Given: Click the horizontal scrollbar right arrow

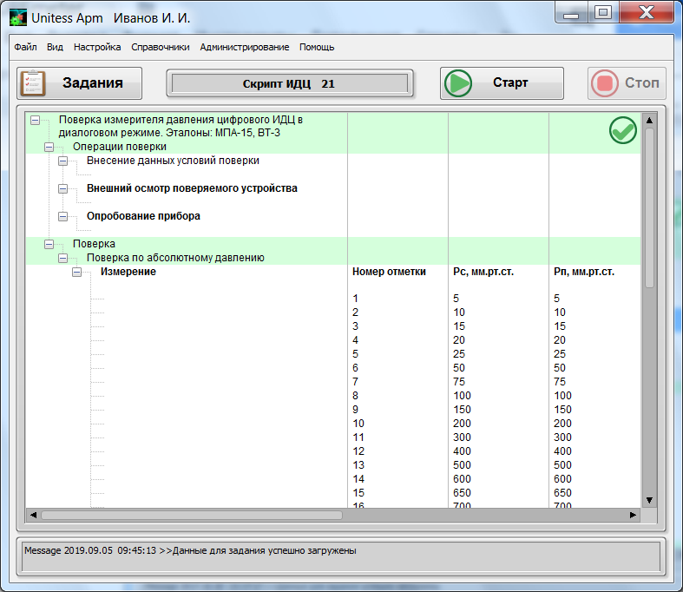Looking at the screenshot, I should pyautogui.click(x=633, y=515).
